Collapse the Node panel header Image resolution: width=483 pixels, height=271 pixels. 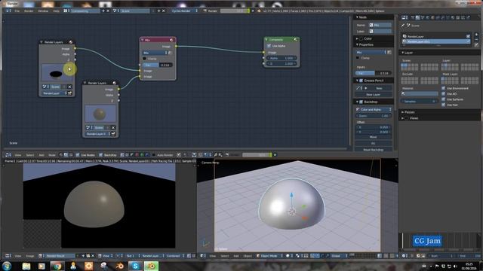tap(374, 17)
